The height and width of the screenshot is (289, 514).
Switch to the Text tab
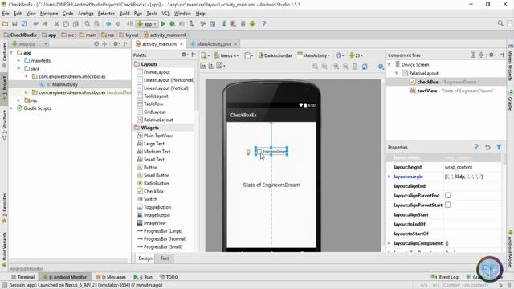165,258
